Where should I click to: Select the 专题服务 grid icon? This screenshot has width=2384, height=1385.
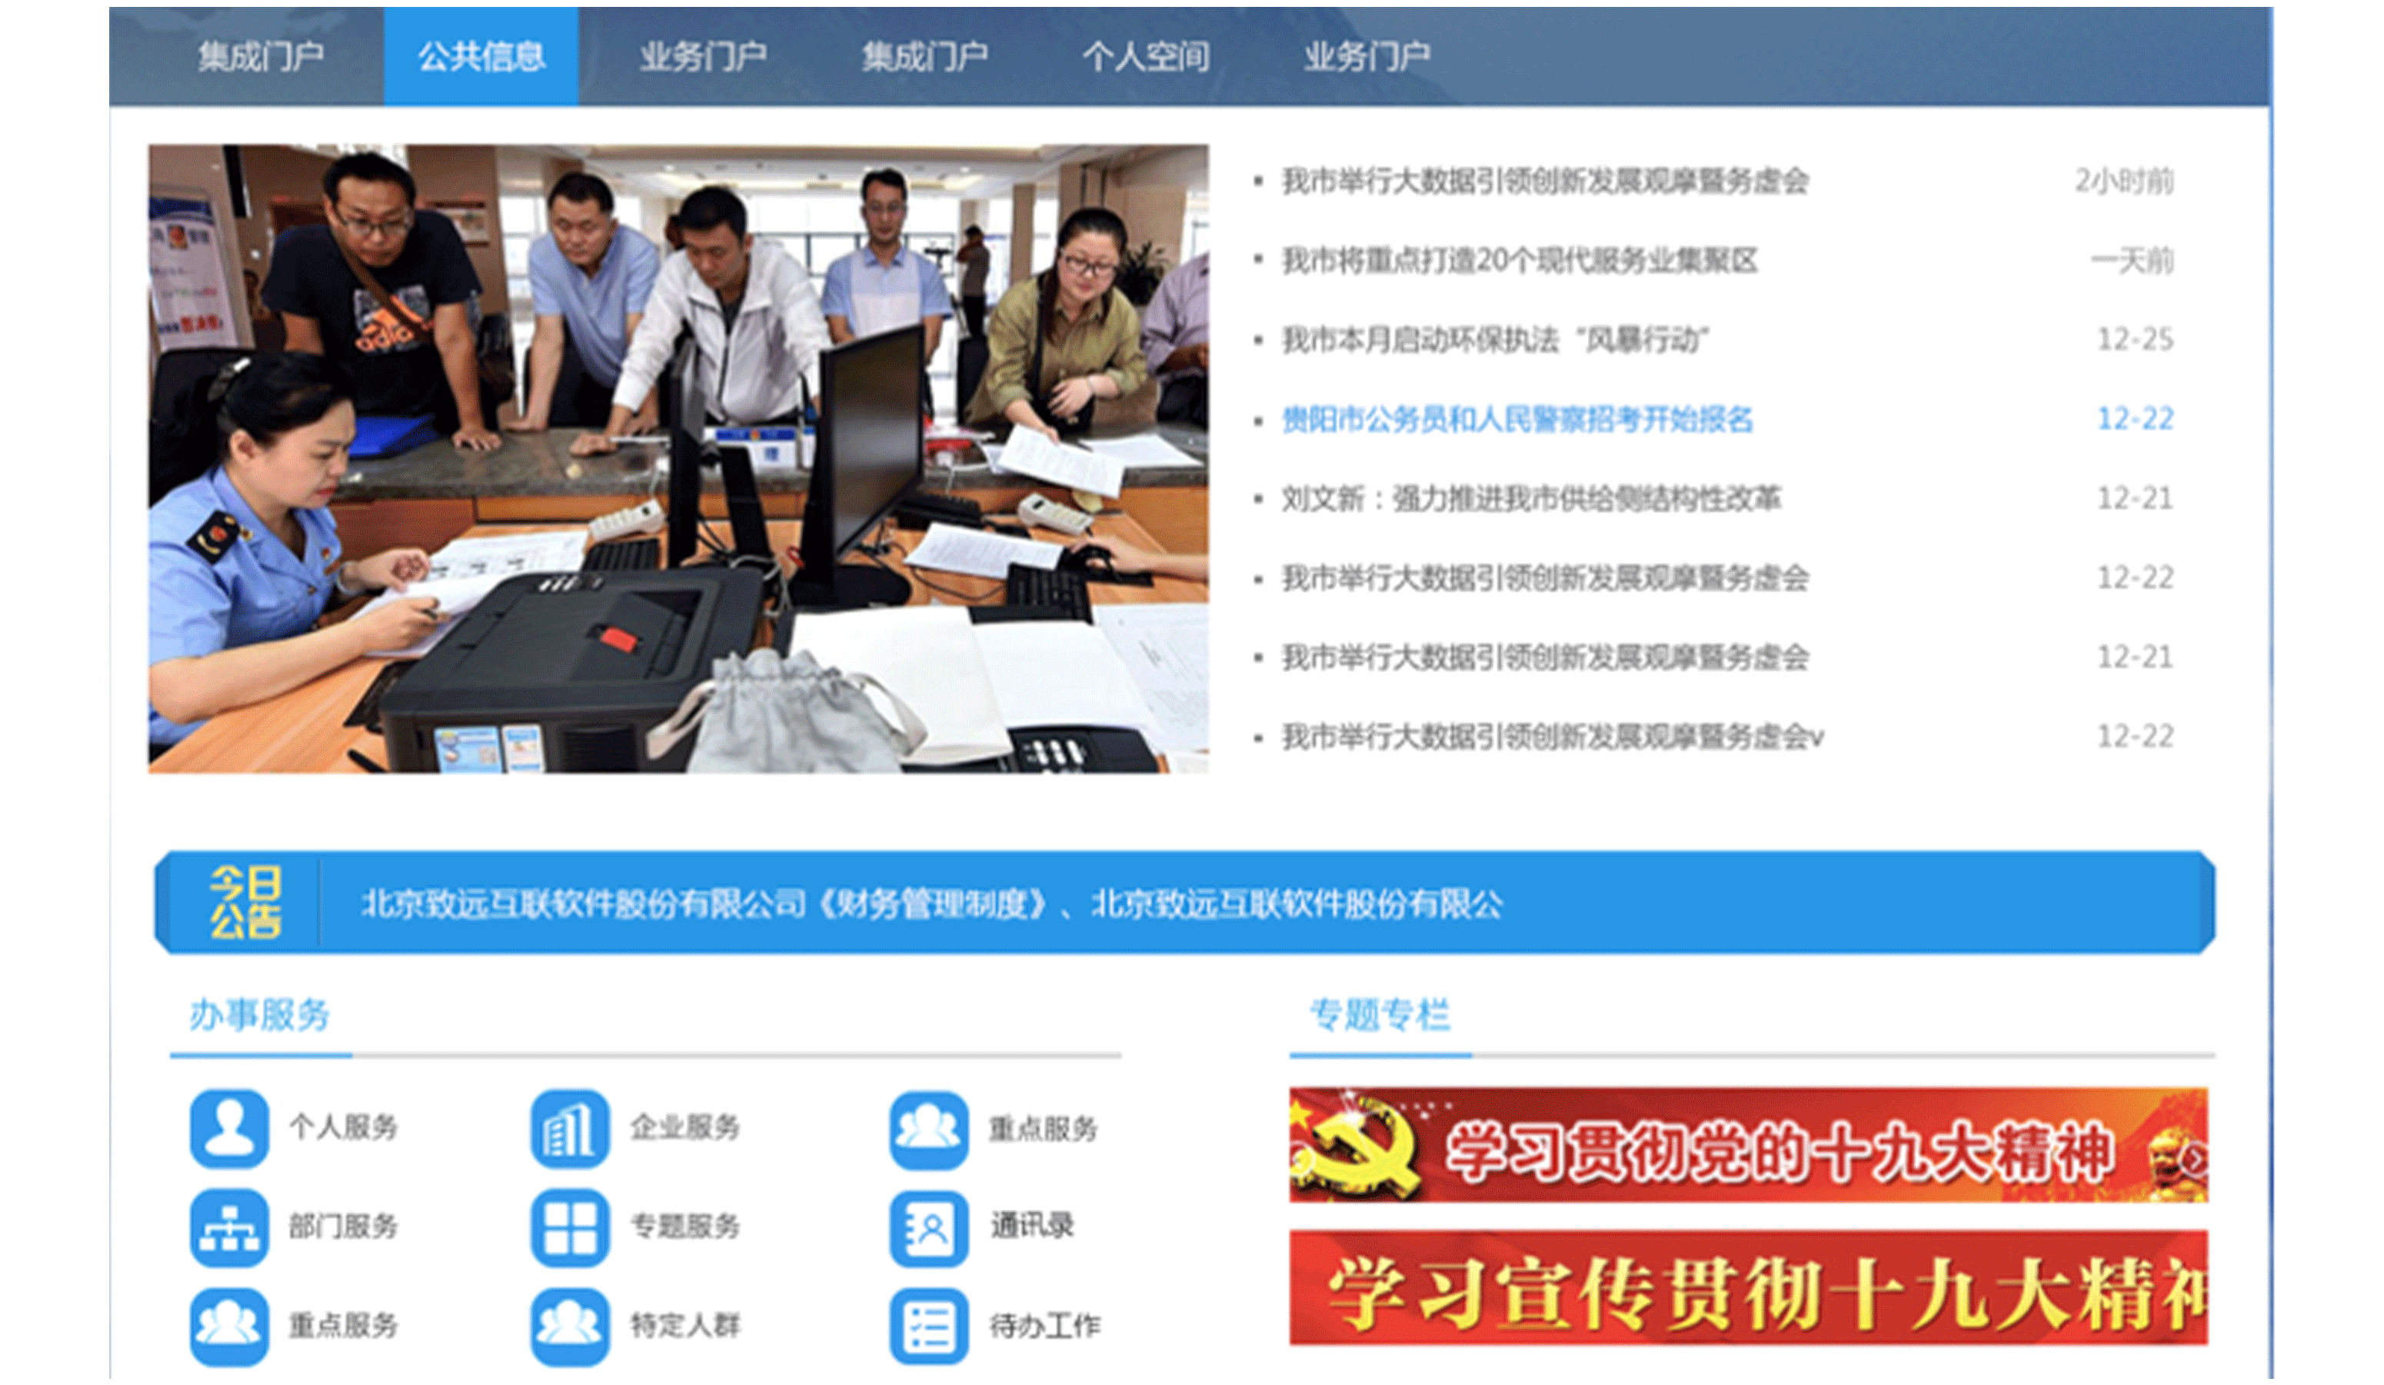click(x=570, y=1228)
